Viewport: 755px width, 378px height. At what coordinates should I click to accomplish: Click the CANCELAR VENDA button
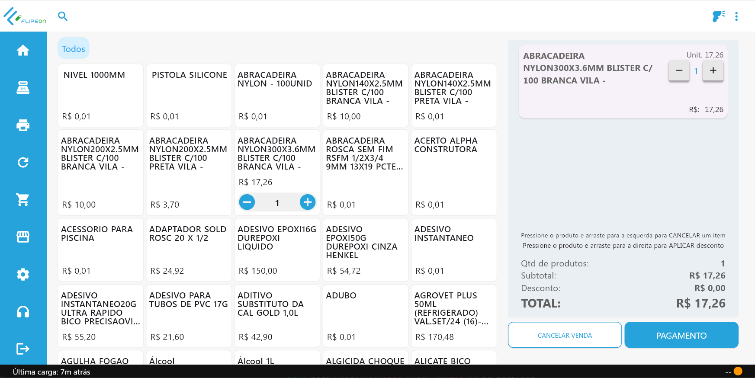565,335
